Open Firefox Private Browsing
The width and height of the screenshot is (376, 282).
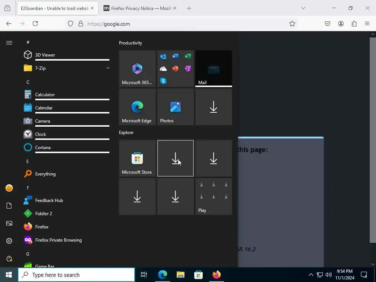(66, 240)
